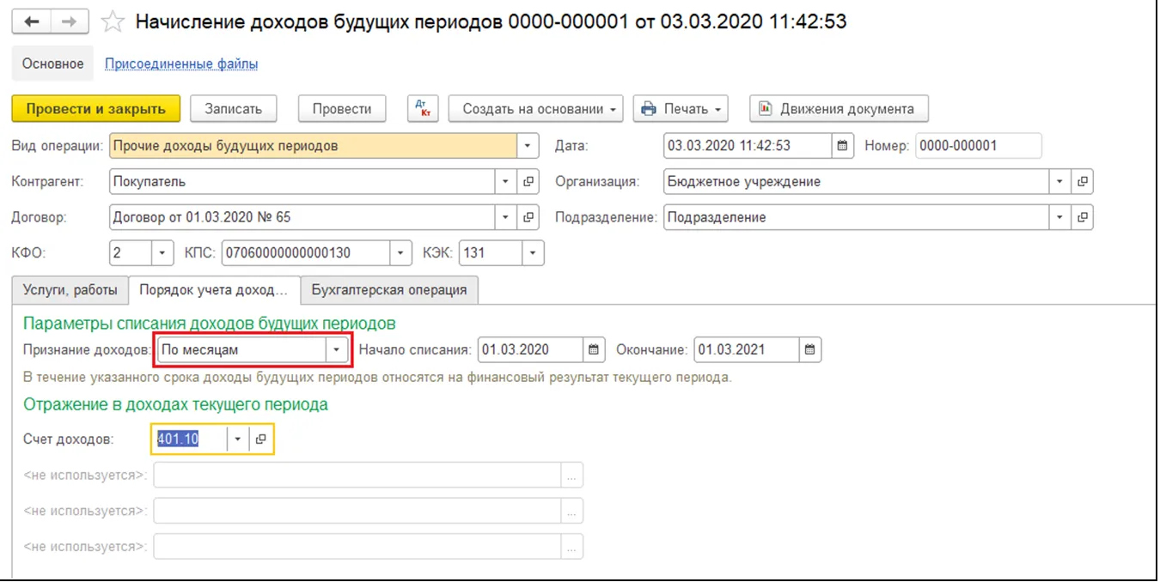Image resolution: width=1160 pixels, height=582 pixels.
Task: Go back with the left arrow
Action: (x=32, y=22)
